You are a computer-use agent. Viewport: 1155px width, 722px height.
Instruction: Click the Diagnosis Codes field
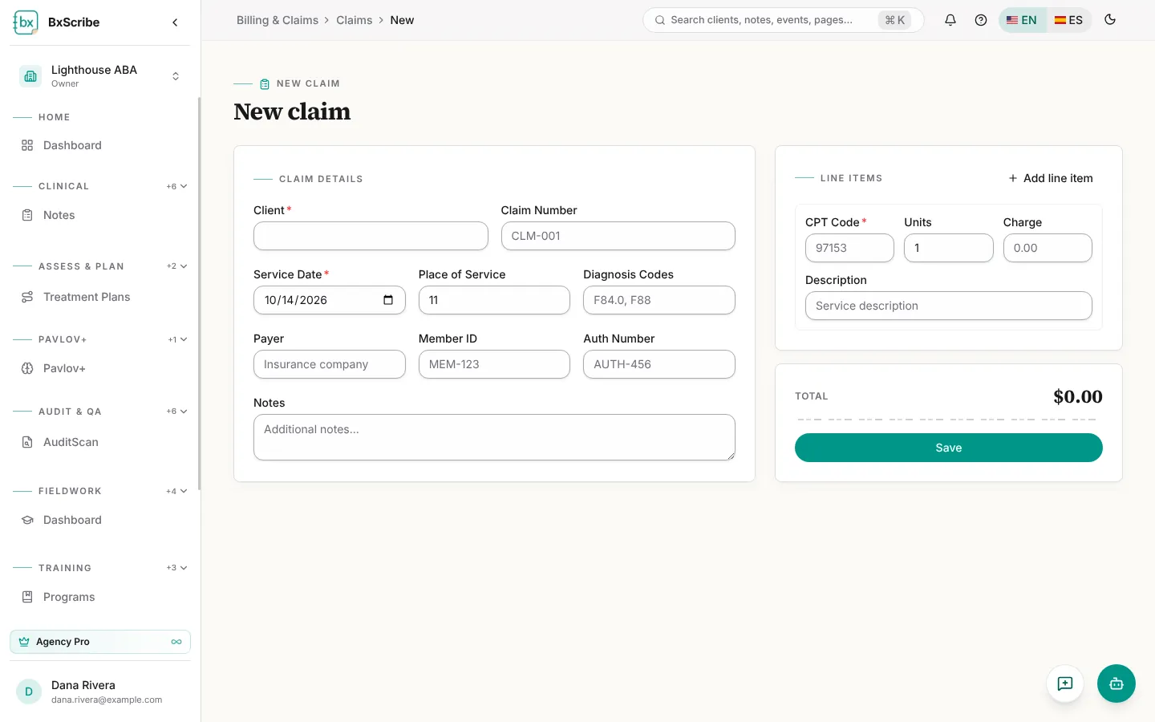tap(659, 300)
